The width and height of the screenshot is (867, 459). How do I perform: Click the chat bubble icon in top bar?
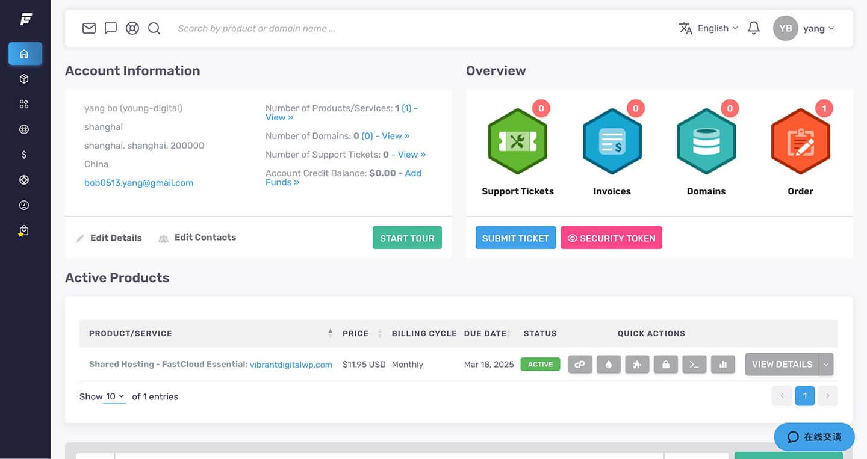pyautogui.click(x=111, y=28)
